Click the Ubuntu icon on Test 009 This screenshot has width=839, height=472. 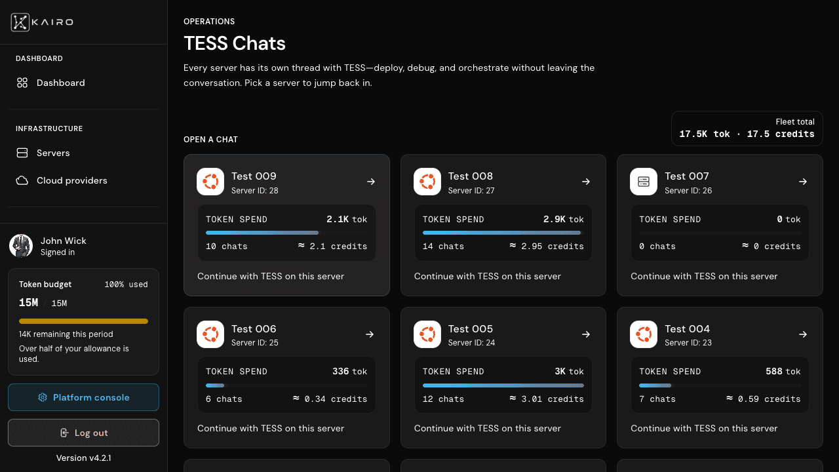point(210,182)
